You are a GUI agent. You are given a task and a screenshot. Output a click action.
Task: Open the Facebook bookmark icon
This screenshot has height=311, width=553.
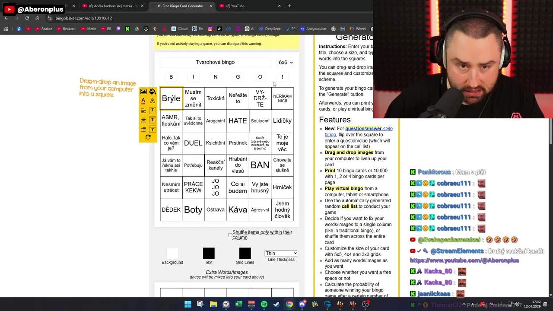19,29
